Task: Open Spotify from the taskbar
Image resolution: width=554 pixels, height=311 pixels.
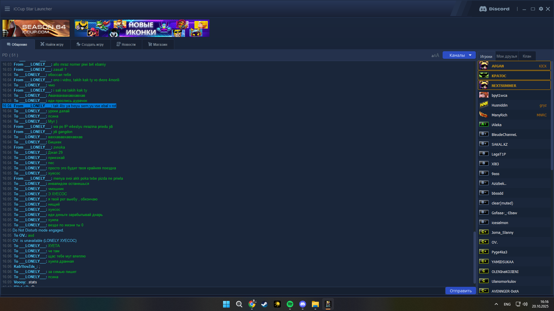Action: (x=290, y=304)
